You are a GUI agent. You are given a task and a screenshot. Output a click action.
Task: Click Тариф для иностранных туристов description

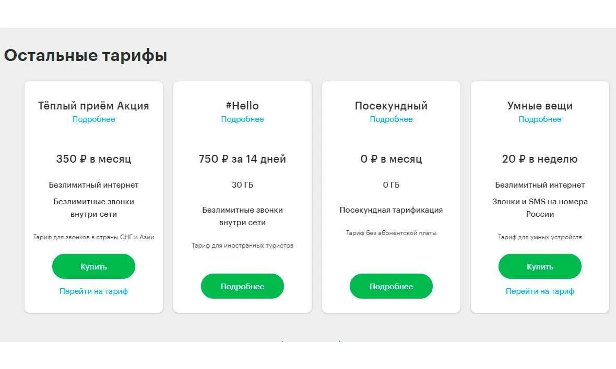click(242, 245)
